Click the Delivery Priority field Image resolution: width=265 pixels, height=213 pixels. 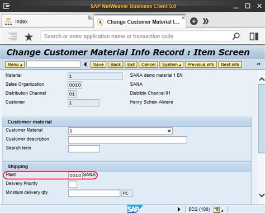[73, 184]
